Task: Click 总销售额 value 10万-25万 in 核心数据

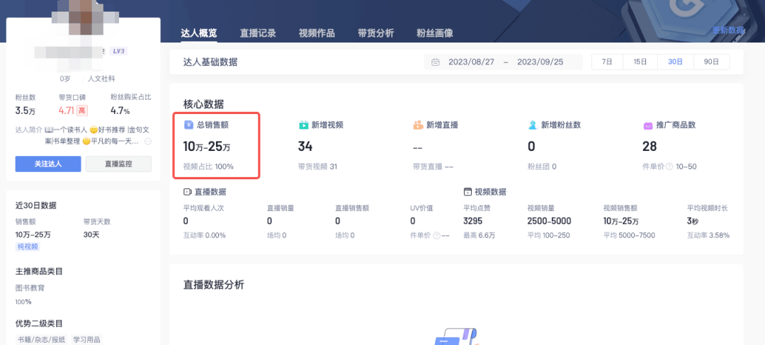Action: point(208,145)
